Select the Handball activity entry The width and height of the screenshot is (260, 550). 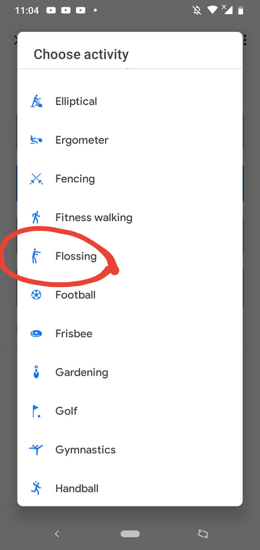[77, 488]
